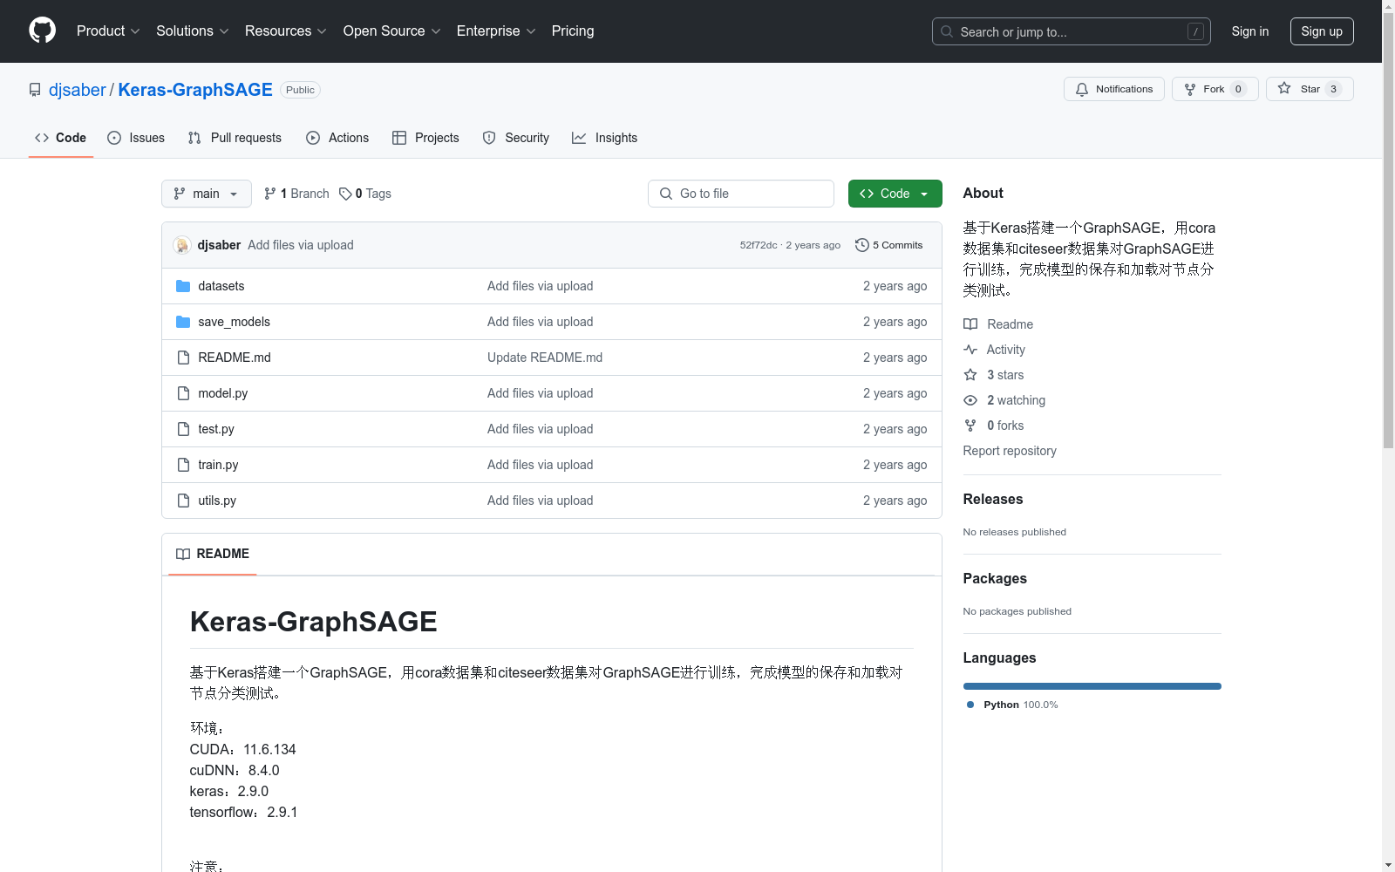This screenshot has height=872, width=1395.
Task: Click the repository book icon beside djsaber
Action: (x=35, y=90)
